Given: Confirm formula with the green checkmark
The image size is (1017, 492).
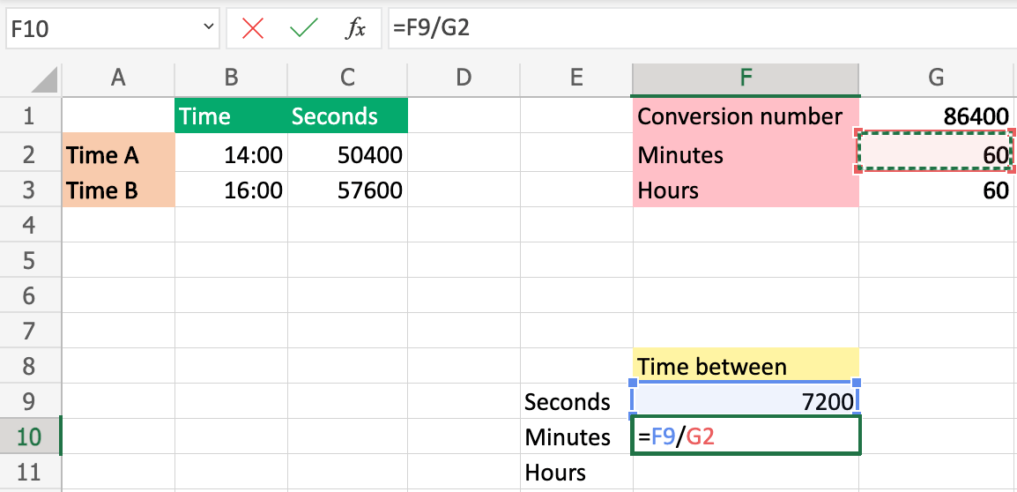Looking at the screenshot, I should 304,28.
